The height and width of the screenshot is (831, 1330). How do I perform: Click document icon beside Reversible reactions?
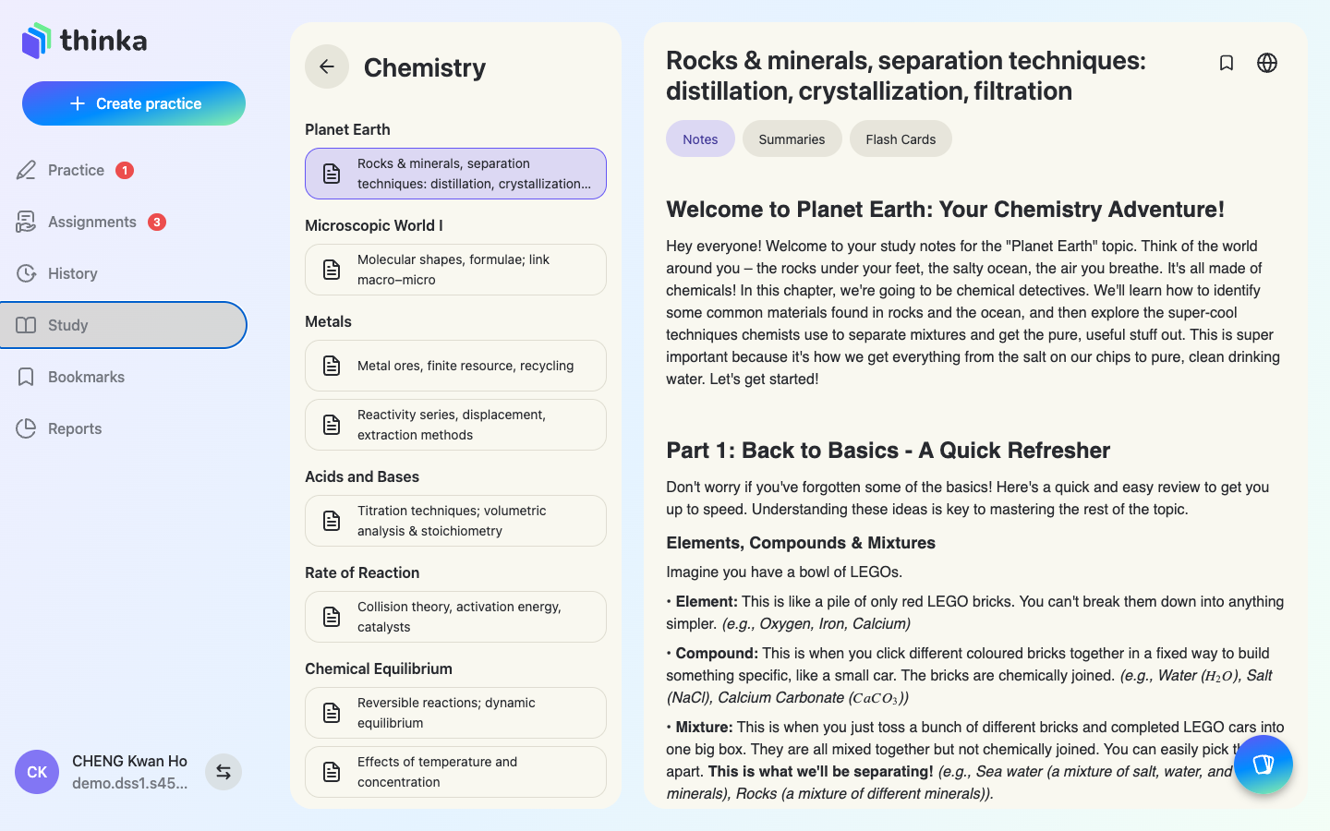(x=332, y=713)
